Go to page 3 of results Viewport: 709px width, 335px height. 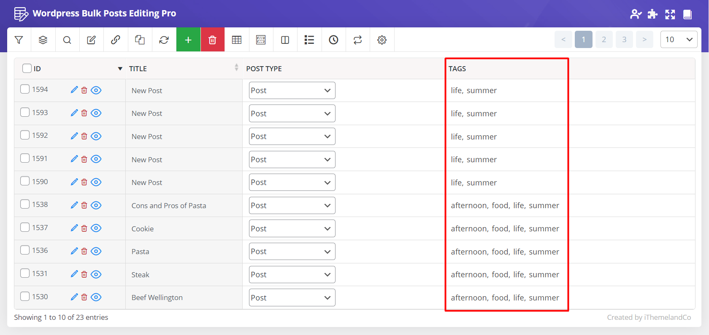(624, 40)
